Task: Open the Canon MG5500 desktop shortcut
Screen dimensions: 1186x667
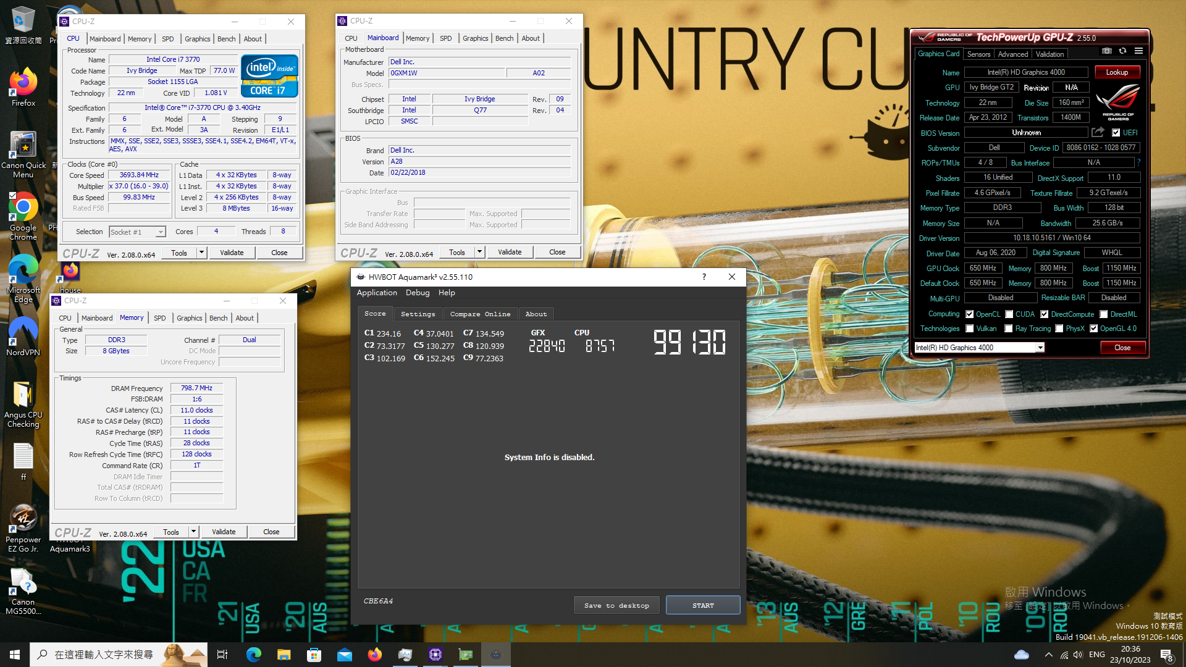Action: [23, 592]
